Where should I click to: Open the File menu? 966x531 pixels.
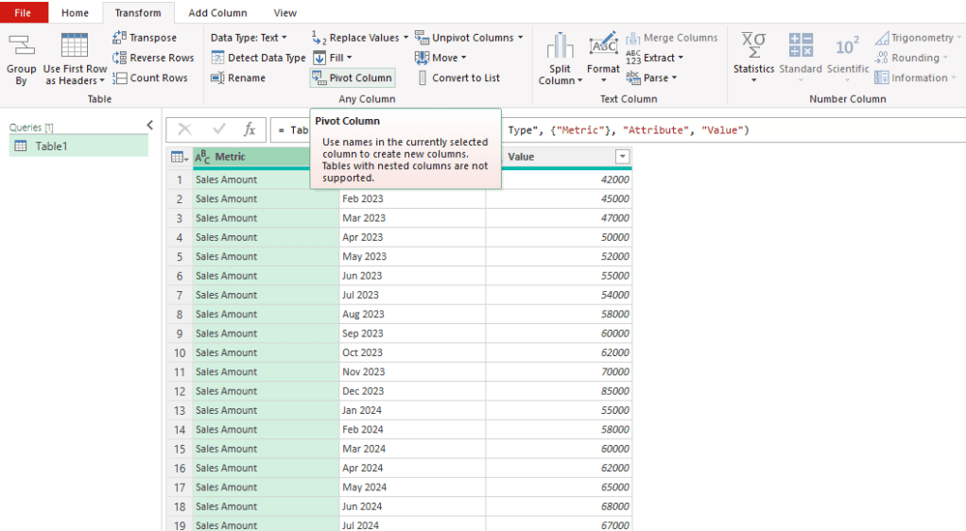[23, 13]
